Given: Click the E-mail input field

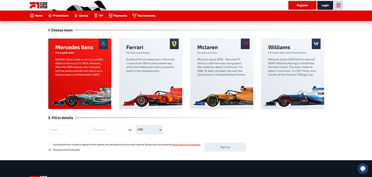Looking at the screenshot, I should (x=69, y=130).
